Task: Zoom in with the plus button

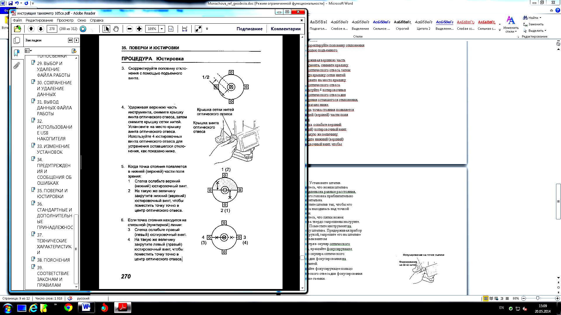Action: click(139, 29)
